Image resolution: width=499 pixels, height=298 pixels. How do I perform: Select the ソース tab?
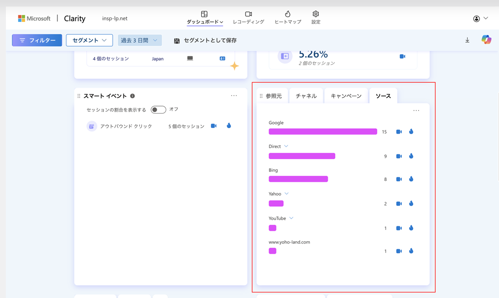(x=383, y=96)
